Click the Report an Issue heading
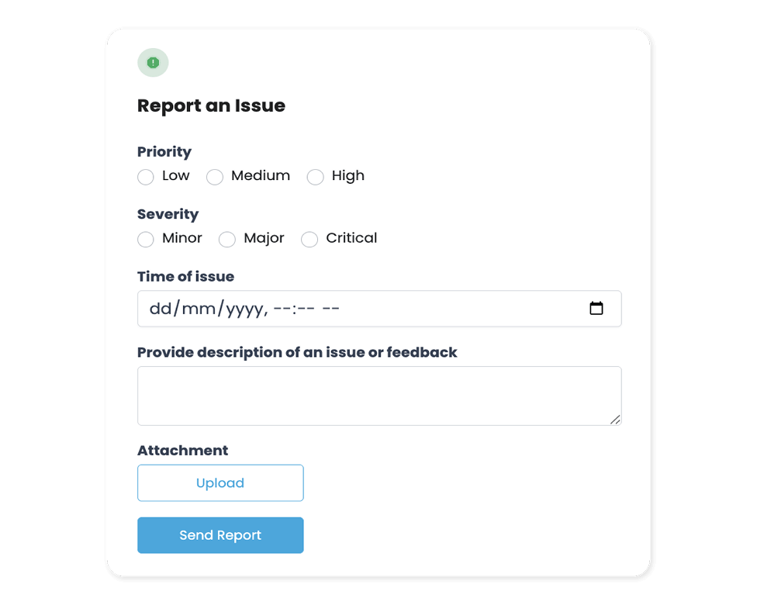This screenshot has height=605, width=757. pos(211,105)
